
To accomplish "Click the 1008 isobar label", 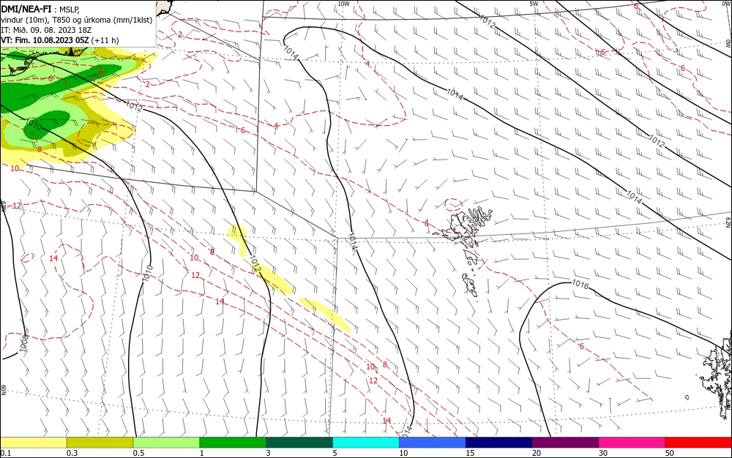I will [24, 343].
